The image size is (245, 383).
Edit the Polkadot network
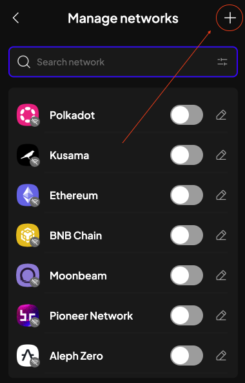(x=221, y=115)
